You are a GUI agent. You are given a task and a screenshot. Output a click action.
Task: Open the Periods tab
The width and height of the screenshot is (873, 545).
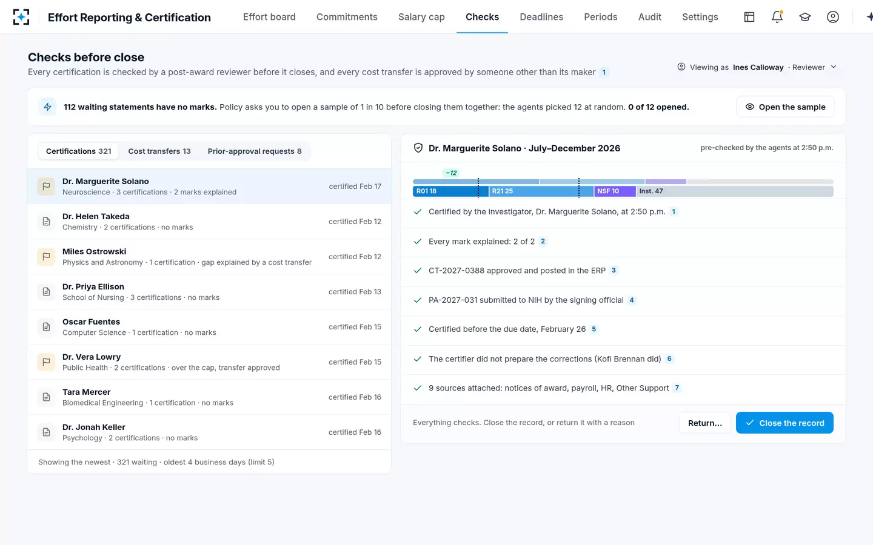pos(601,17)
